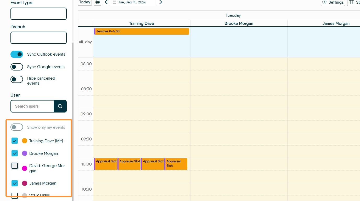The width and height of the screenshot is (360, 201).
Task: Go to next day arrow
Action: 161,2
